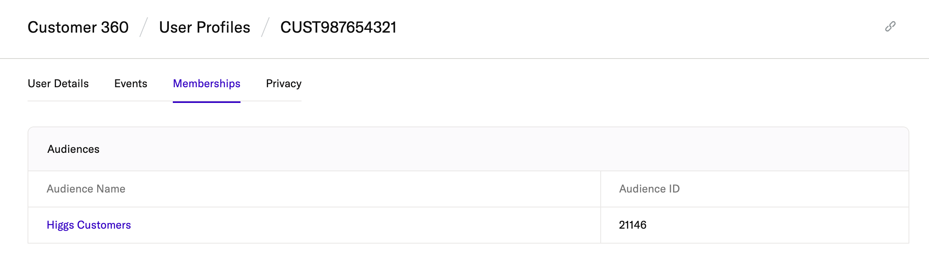Click the blank area of Audiences header bar
Viewport: 929px width, 275px height.
click(x=504, y=149)
